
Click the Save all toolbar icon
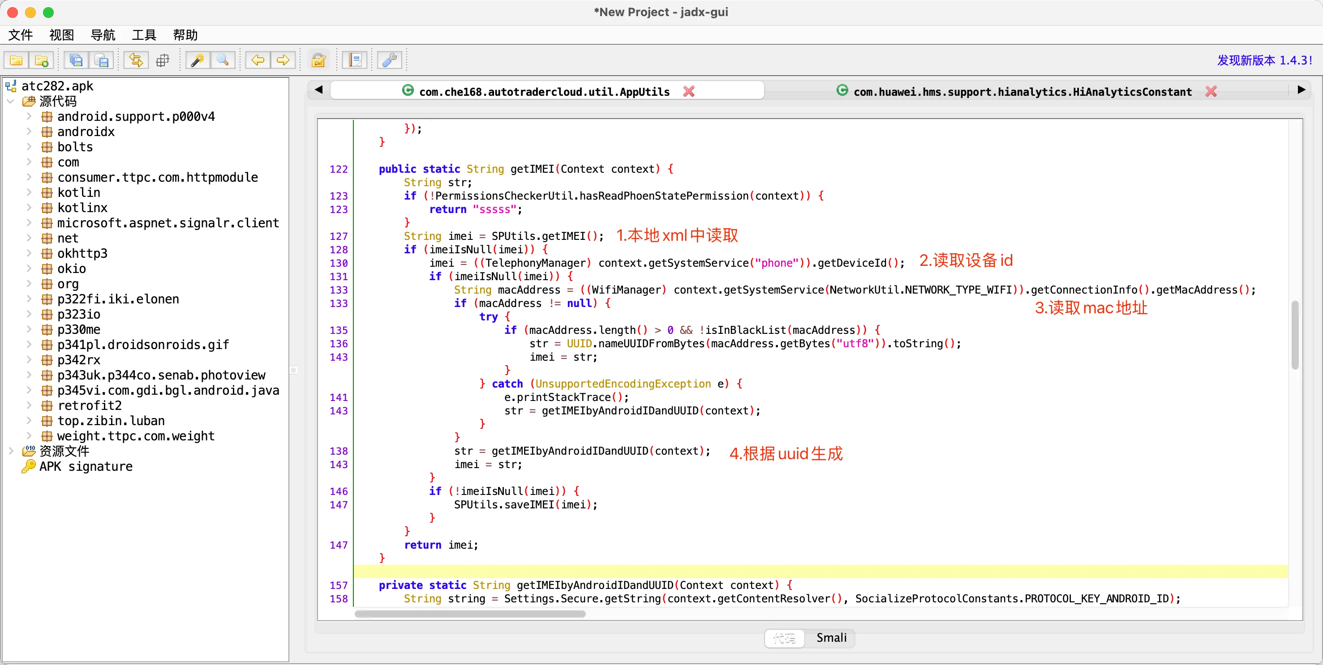click(x=76, y=60)
